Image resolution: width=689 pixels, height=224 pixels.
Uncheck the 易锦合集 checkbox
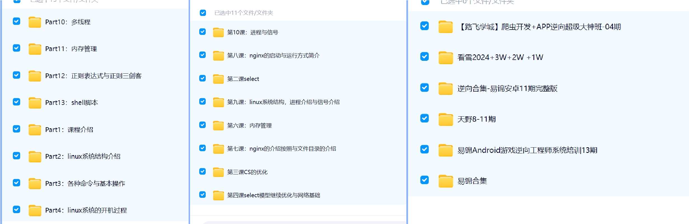point(425,180)
